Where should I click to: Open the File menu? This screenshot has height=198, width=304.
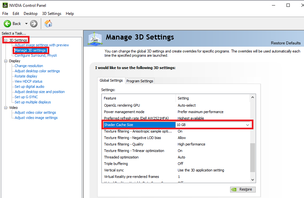(5, 14)
